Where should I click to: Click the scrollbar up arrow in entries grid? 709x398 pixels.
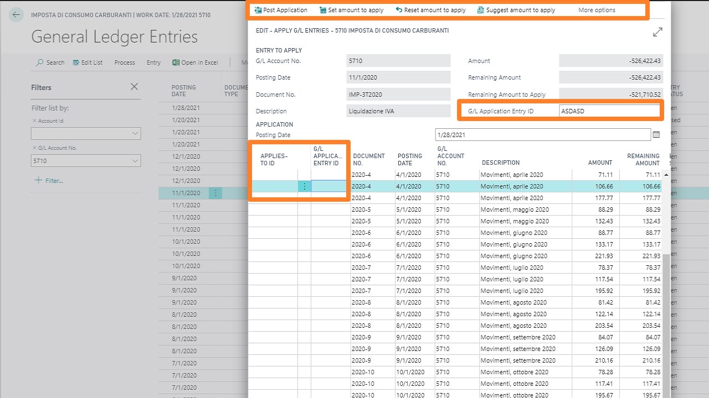(666, 175)
